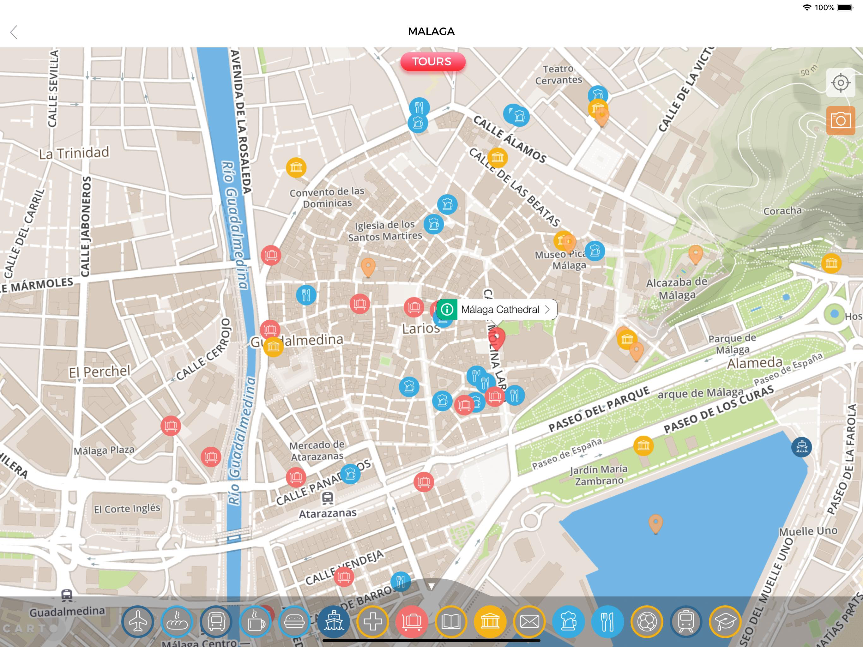
Task: Toggle the coffee cup cafe filter
Action: coord(255,621)
